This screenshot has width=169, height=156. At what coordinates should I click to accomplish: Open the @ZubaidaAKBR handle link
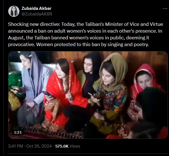[37, 14]
